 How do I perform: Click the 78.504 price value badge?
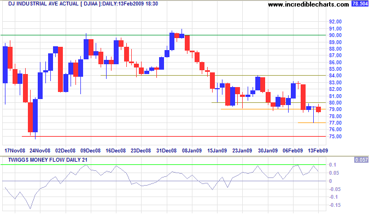coord(360,3)
